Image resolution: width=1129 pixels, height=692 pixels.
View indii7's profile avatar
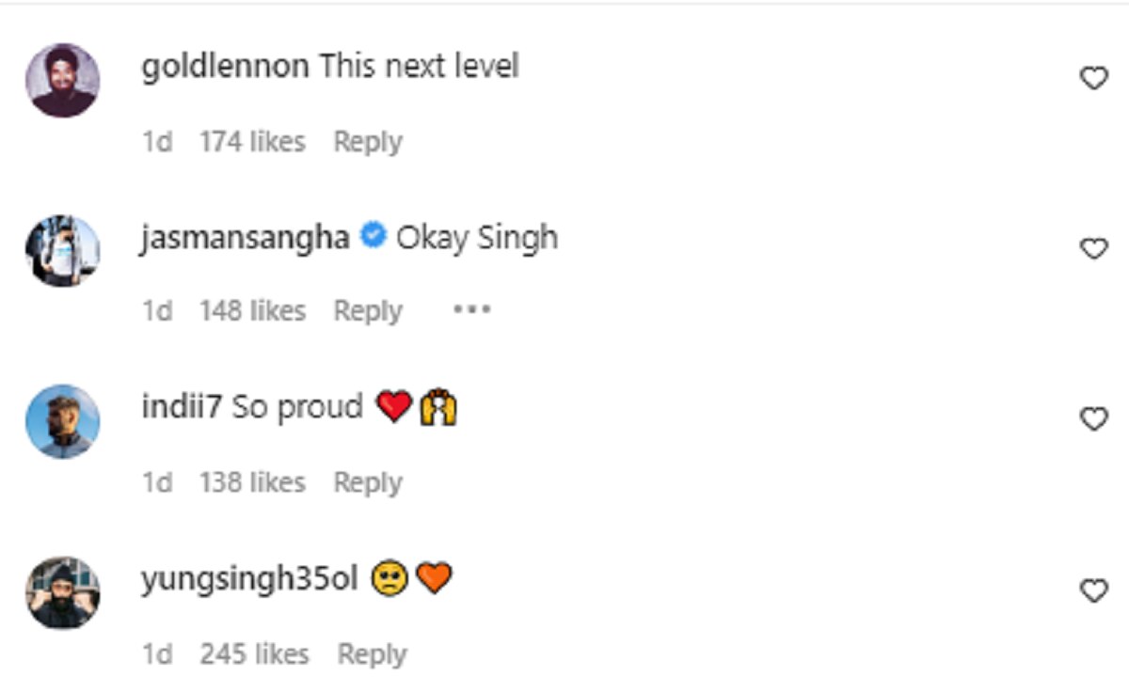pyautogui.click(x=62, y=420)
